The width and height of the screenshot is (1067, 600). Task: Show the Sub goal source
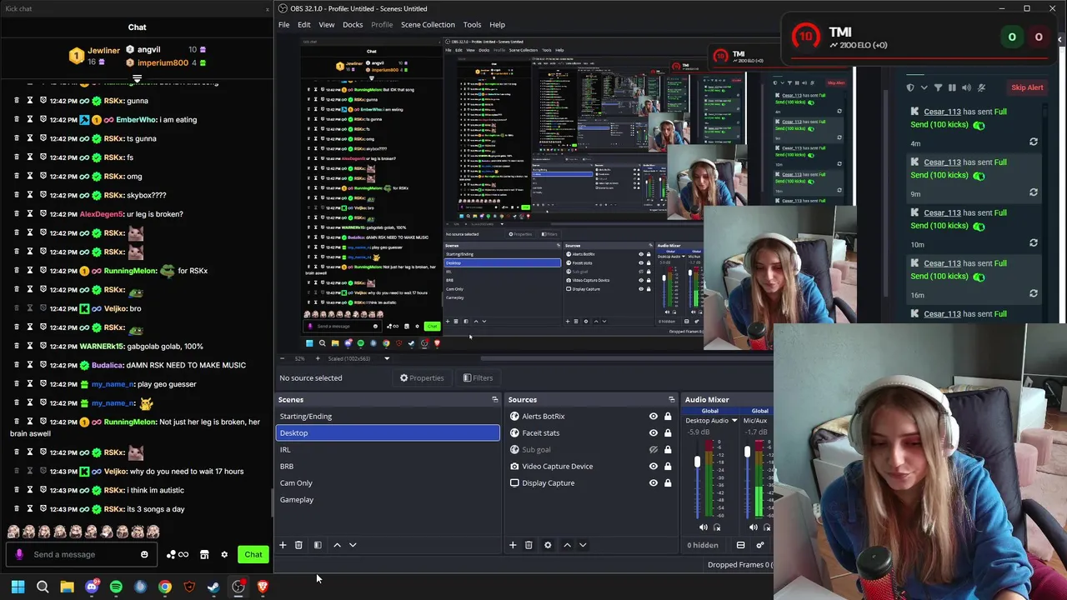point(654,450)
